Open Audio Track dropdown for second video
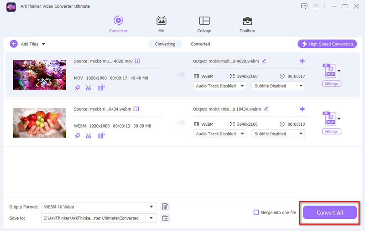The image size is (365, 231). coord(219,133)
